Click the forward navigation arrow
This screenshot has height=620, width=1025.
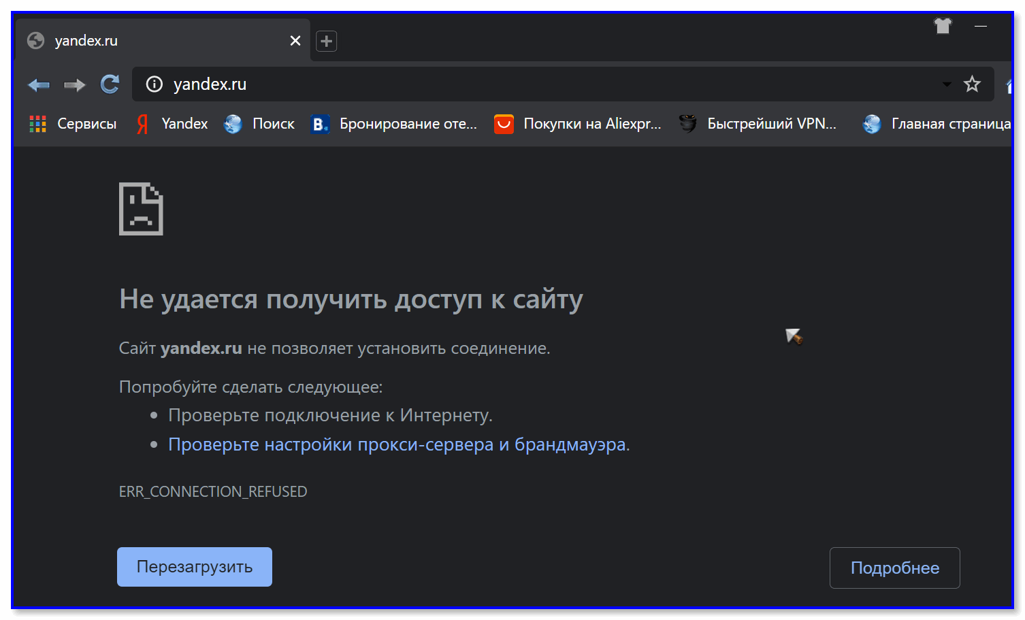click(x=74, y=85)
